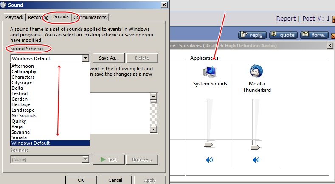This screenshot has height=184, width=335.
Task: Click the Test play button
Action: [x=109, y=159]
